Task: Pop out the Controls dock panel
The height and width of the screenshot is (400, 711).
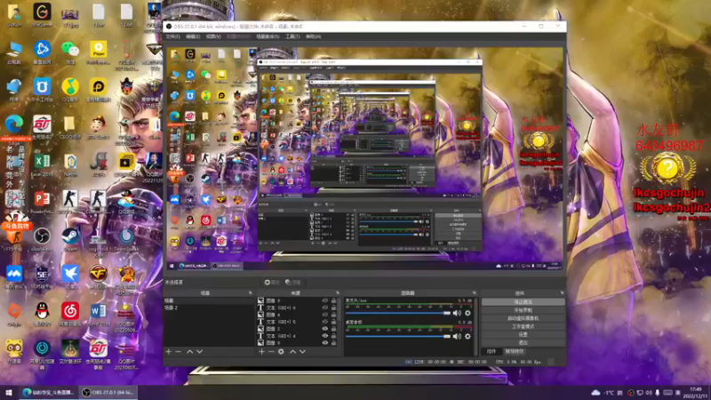Action: point(563,293)
